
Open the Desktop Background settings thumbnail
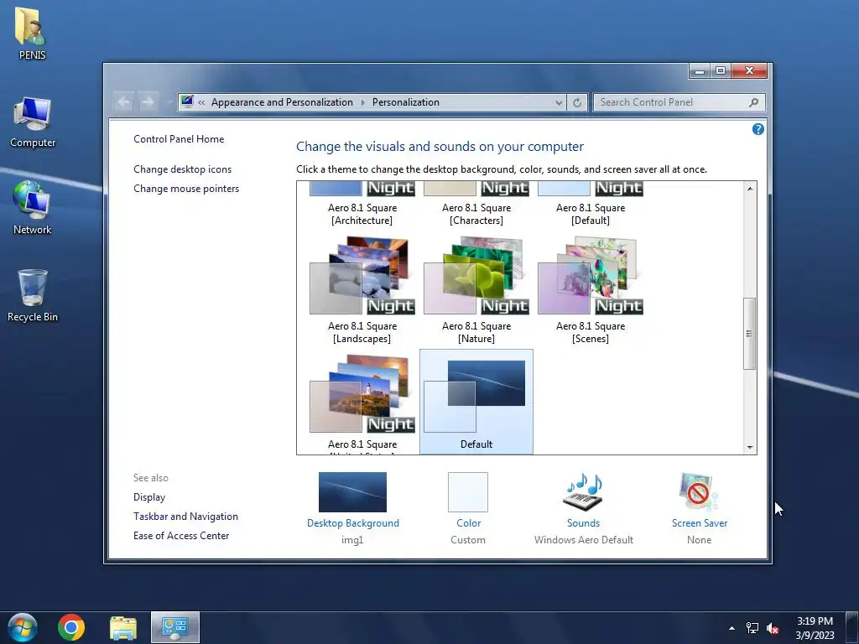[x=352, y=492]
